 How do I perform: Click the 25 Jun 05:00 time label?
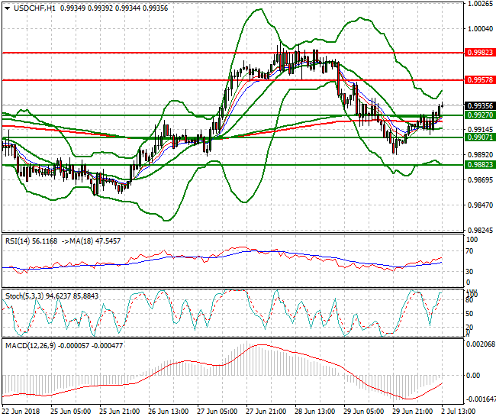71,412
